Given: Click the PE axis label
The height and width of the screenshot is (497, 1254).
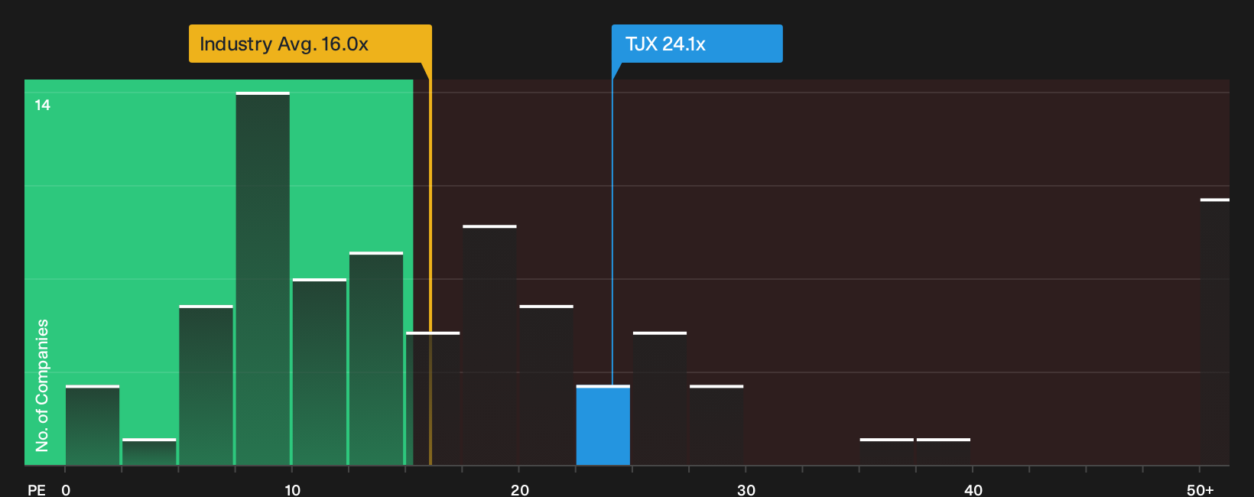Looking at the screenshot, I should click(37, 489).
